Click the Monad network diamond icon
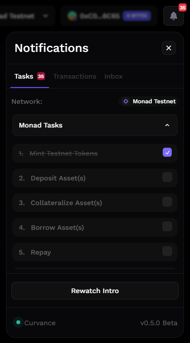The height and width of the screenshot is (343, 190). pos(126,101)
